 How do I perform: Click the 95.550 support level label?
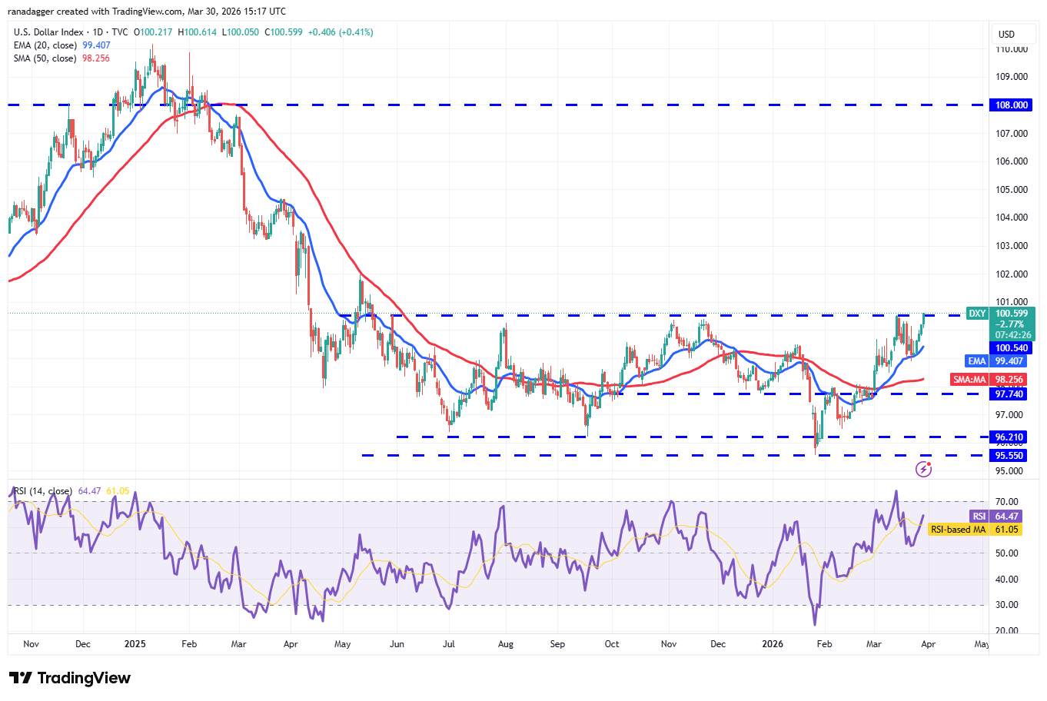[x=1008, y=455]
